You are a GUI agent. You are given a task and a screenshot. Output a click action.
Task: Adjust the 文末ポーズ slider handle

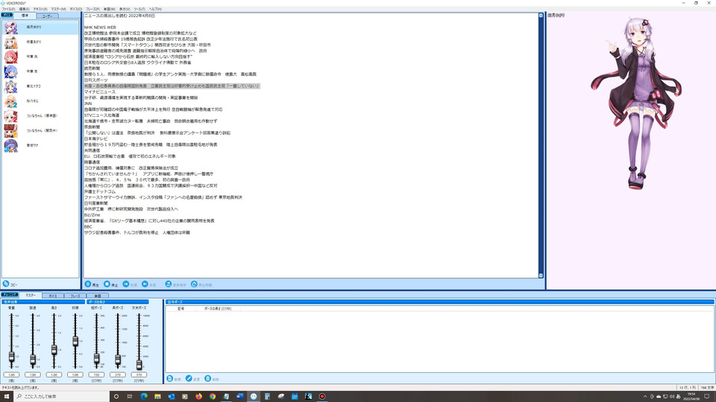(x=139, y=364)
